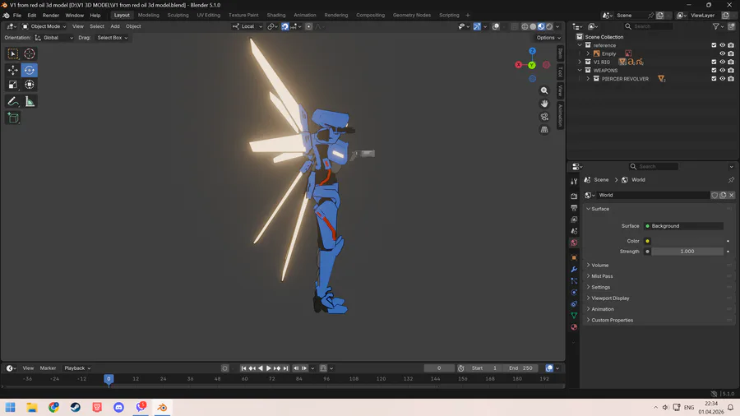The width and height of the screenshot is (740, 416).
Task: Open the Object properties tab
Action: pos(574,257)
